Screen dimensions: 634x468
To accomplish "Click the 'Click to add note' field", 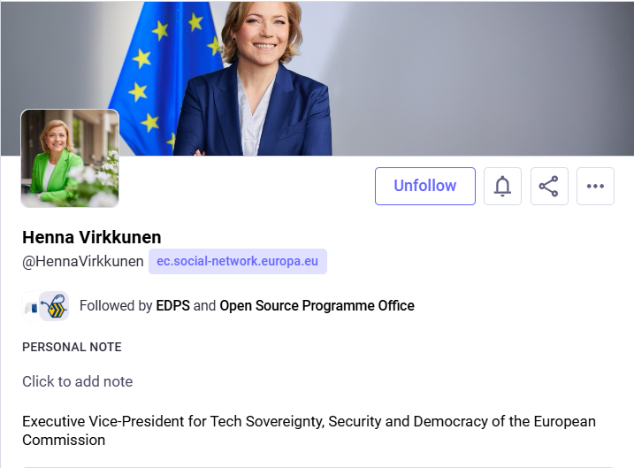I will click(x=78, y=381).
